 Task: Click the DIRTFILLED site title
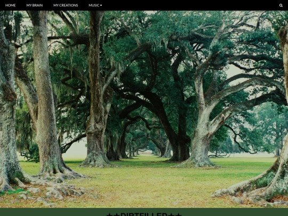click(144, 214)
